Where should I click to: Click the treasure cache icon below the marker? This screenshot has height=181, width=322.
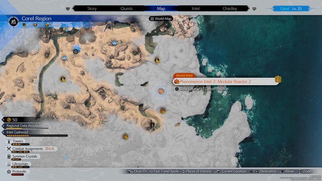tap(163, 111)
